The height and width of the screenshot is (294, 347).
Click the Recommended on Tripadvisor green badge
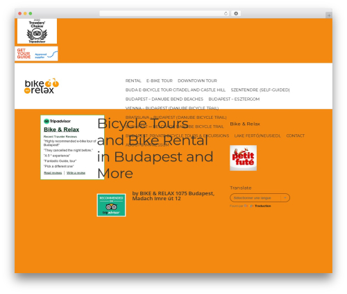(111, 205)
